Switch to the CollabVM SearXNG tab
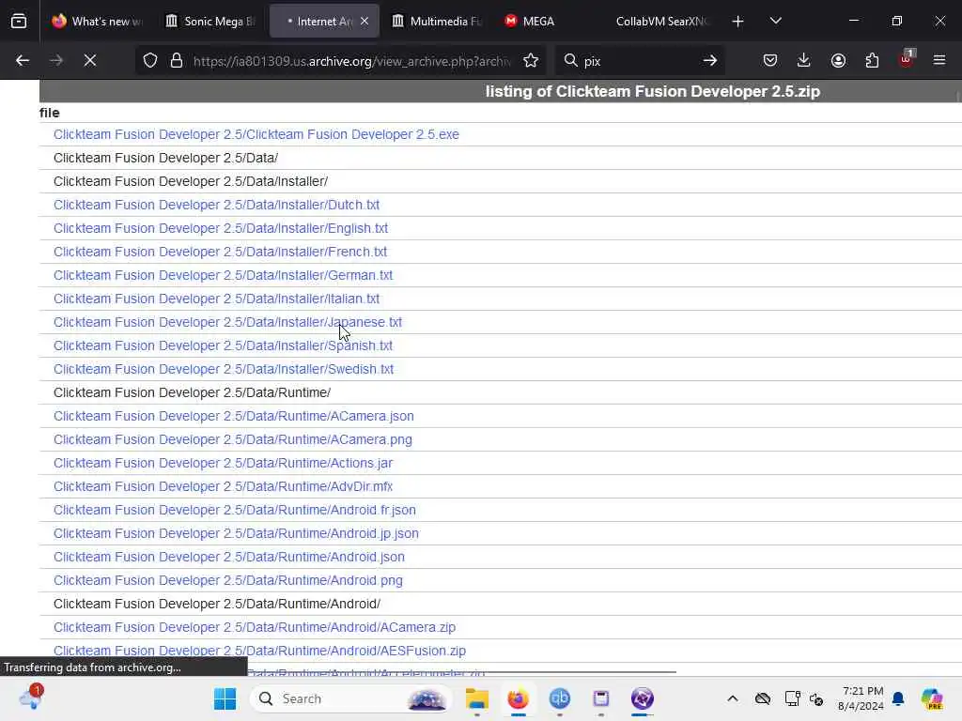 [661, 22]
